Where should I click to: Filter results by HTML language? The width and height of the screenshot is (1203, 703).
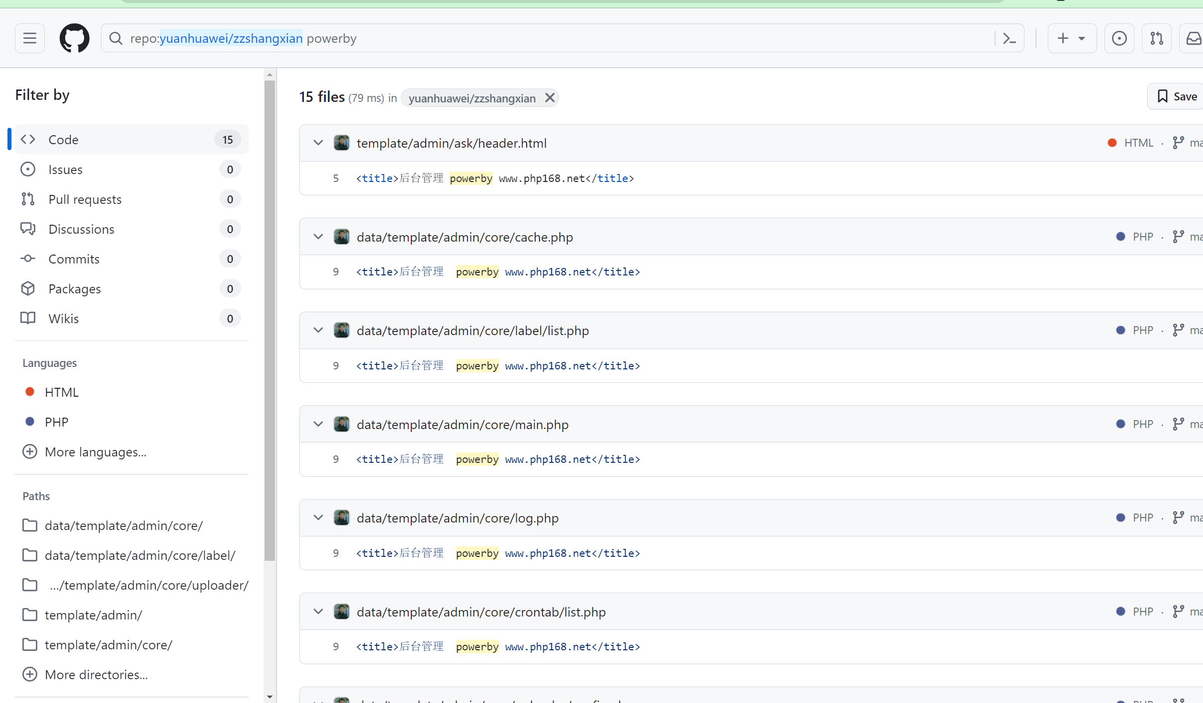[62, 392]
